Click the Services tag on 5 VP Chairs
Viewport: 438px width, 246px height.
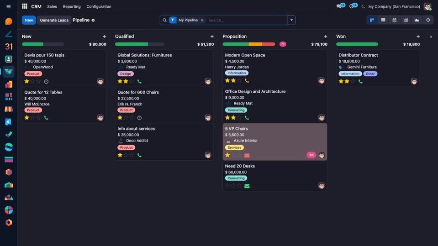pyautogui.click(x=234, y=147)
